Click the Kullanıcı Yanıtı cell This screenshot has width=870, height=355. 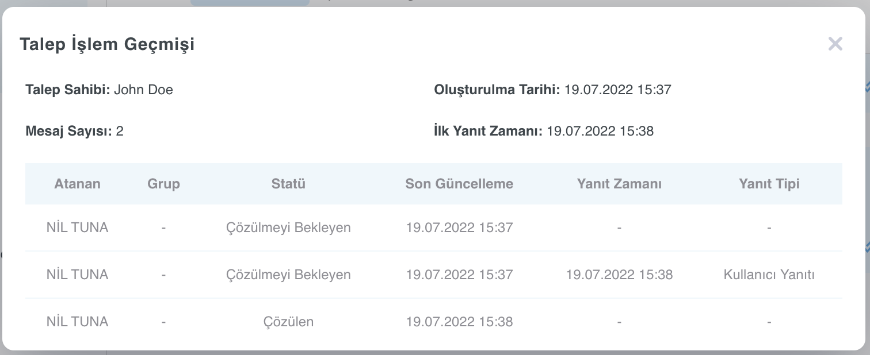[x=769, y=275]
